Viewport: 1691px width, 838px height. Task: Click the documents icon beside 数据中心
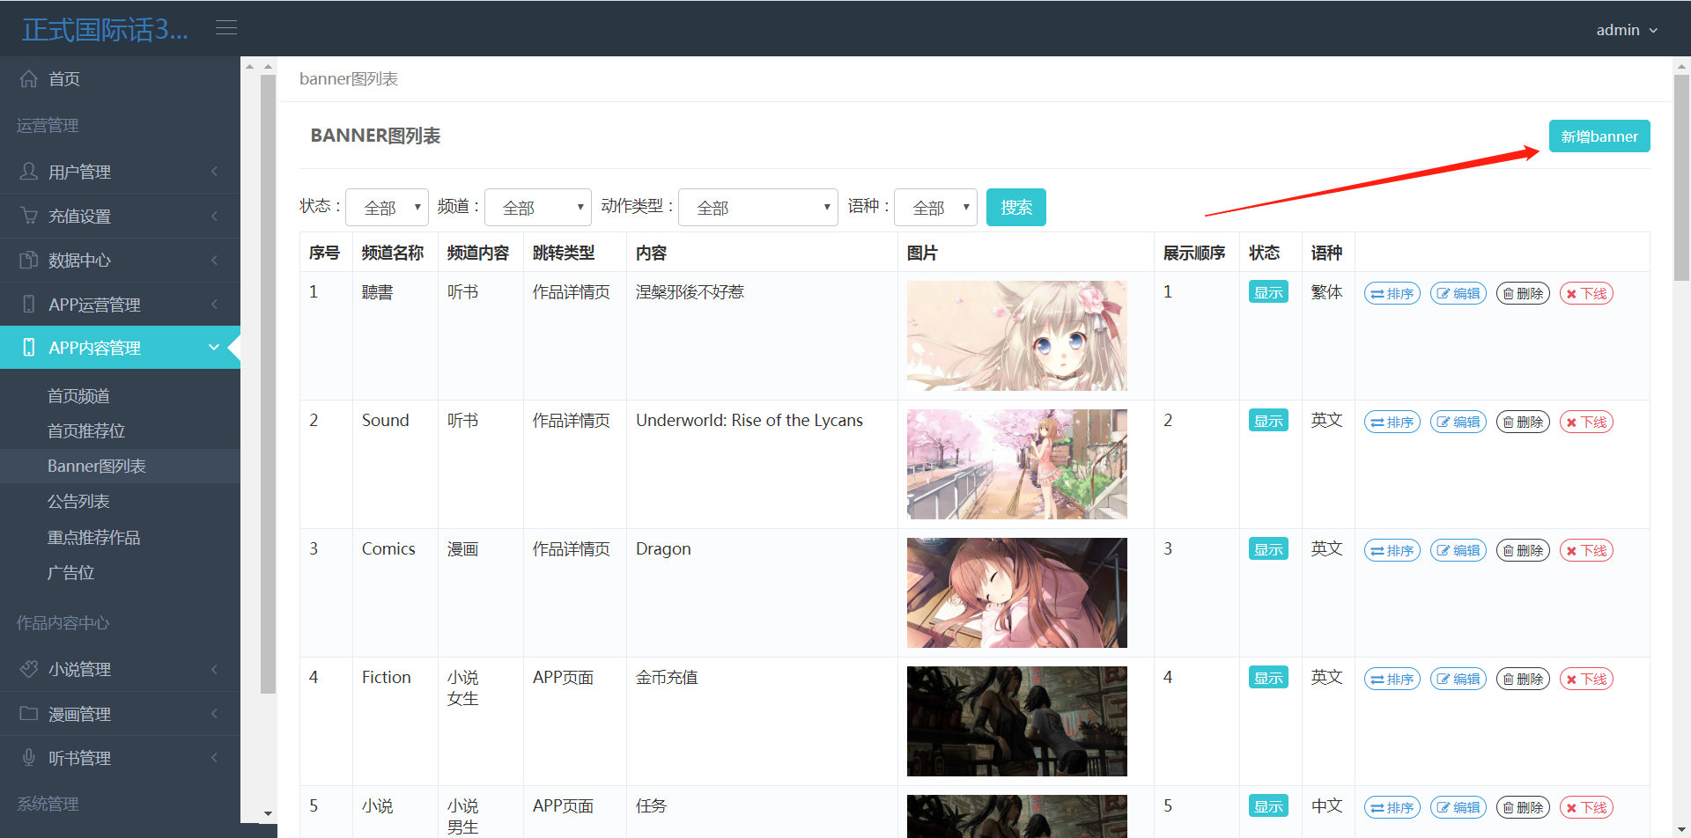coord(29,260)
